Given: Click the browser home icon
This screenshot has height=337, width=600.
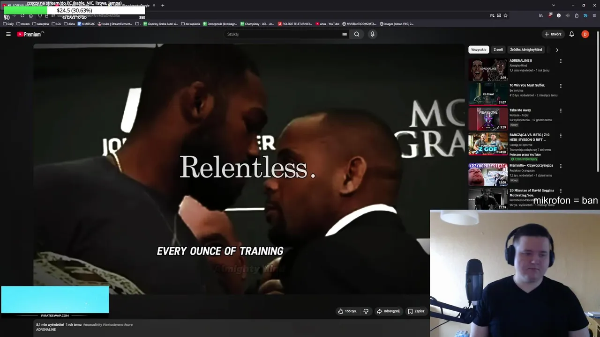Looking at the screenshot, I should (30, 15).
